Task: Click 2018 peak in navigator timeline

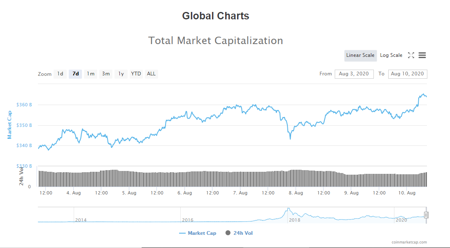Action: pyautogui.click(x=289, y=210)
